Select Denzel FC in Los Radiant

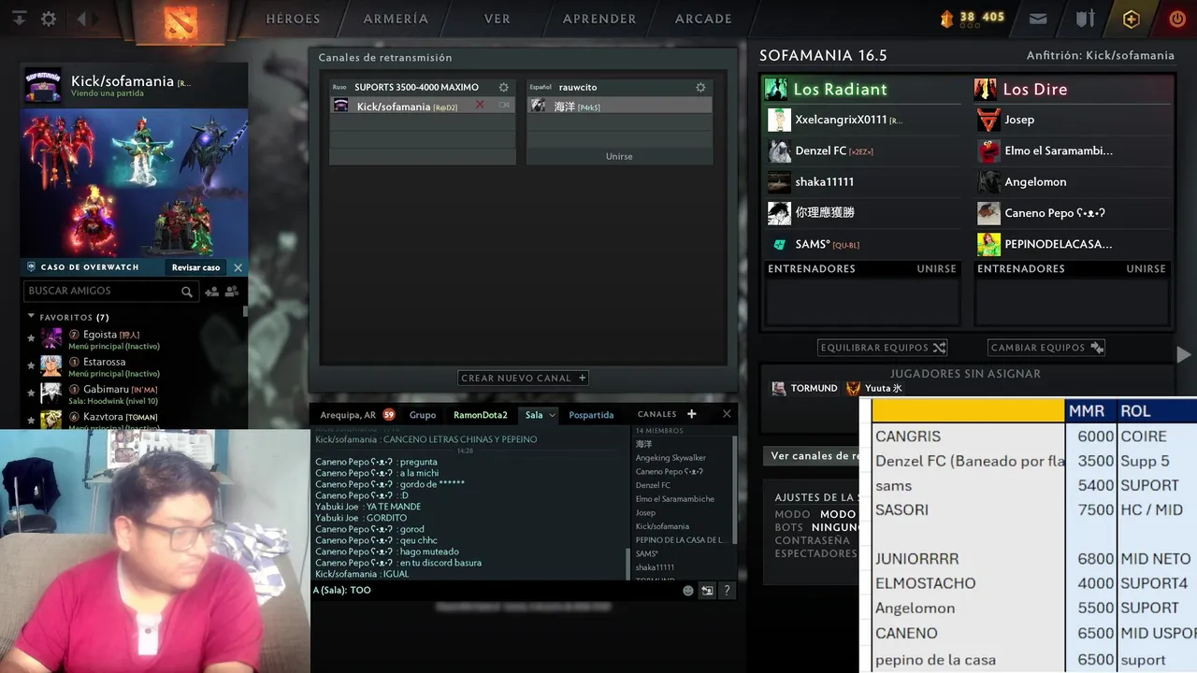coord(864,150)
